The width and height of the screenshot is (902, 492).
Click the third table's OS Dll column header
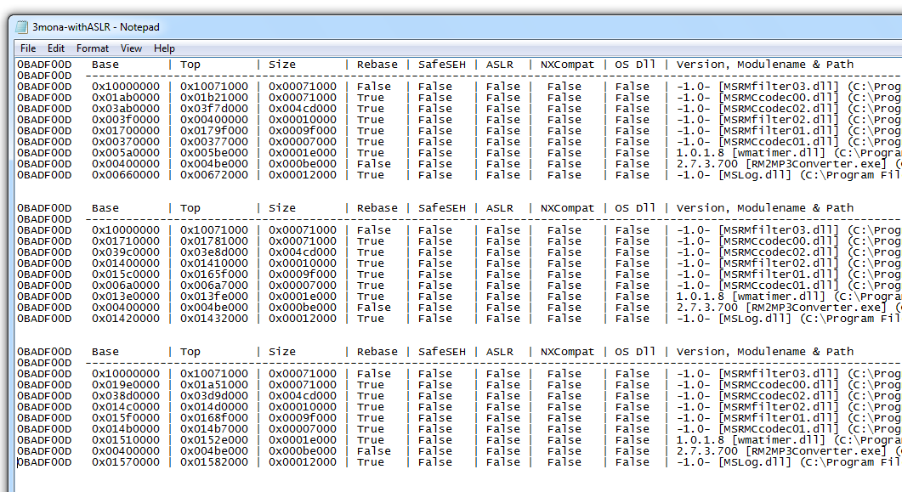(635, 352)
